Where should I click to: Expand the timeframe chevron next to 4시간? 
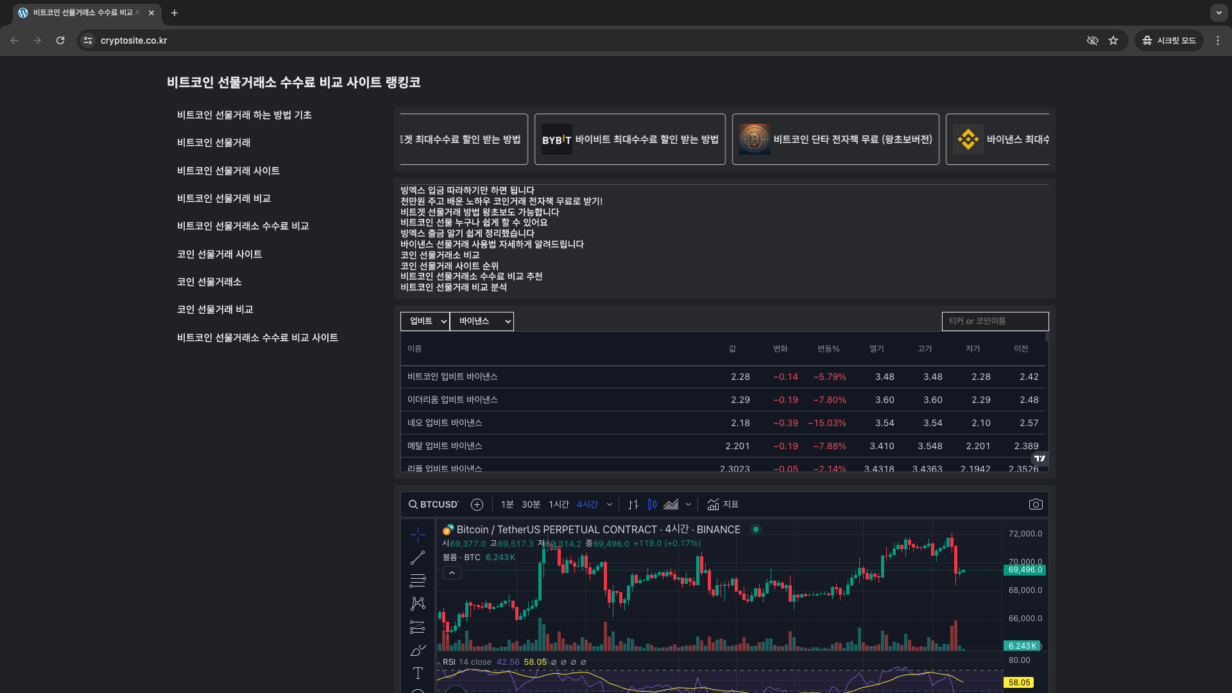608,504
